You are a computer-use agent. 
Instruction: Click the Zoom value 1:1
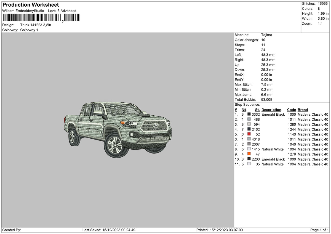click(x=321, y=23)
